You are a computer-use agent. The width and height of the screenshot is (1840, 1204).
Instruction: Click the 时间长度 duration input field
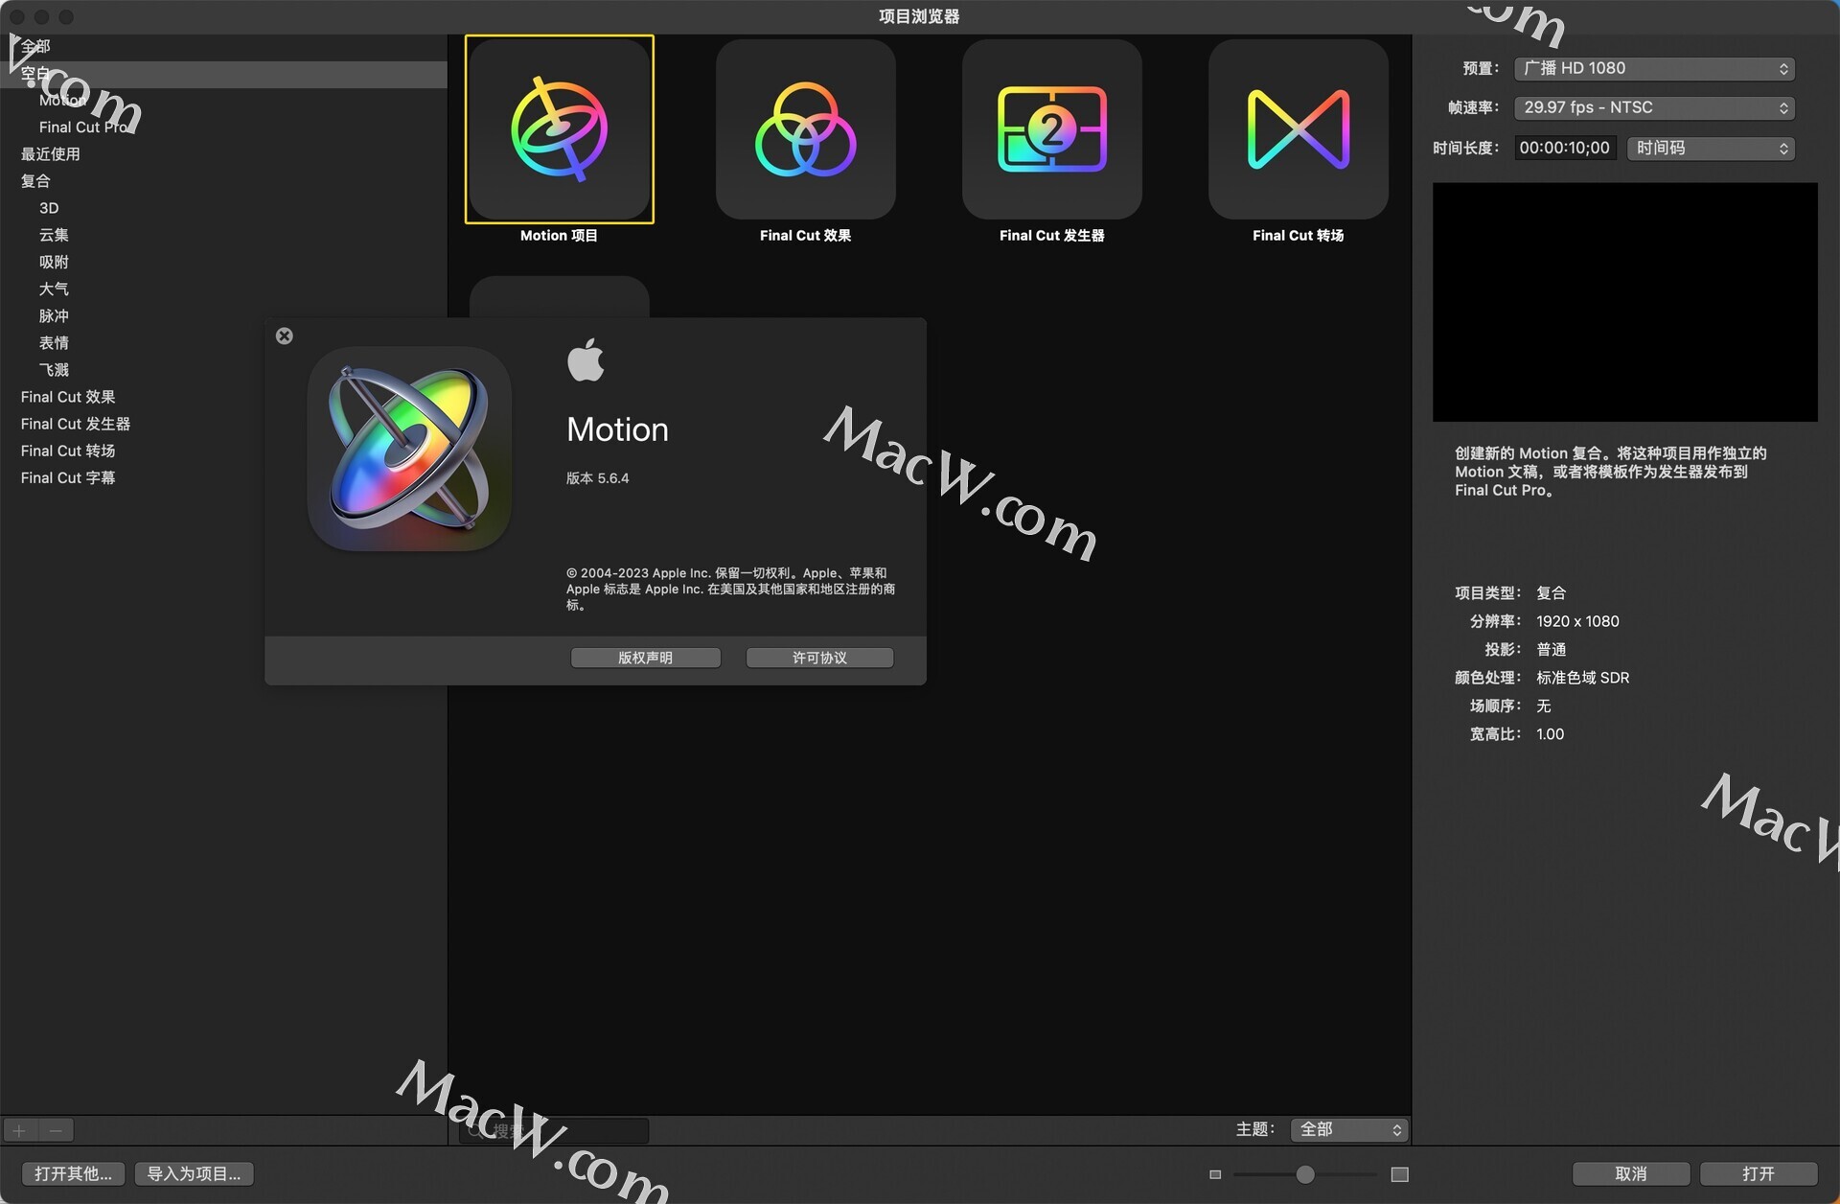(1565, 148)
